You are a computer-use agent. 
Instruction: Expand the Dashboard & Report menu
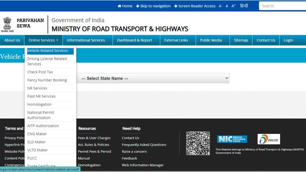coord(136,40)
